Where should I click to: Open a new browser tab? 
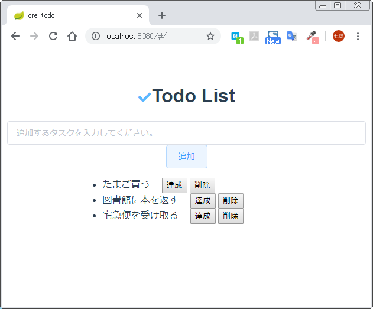click(162, 15)
